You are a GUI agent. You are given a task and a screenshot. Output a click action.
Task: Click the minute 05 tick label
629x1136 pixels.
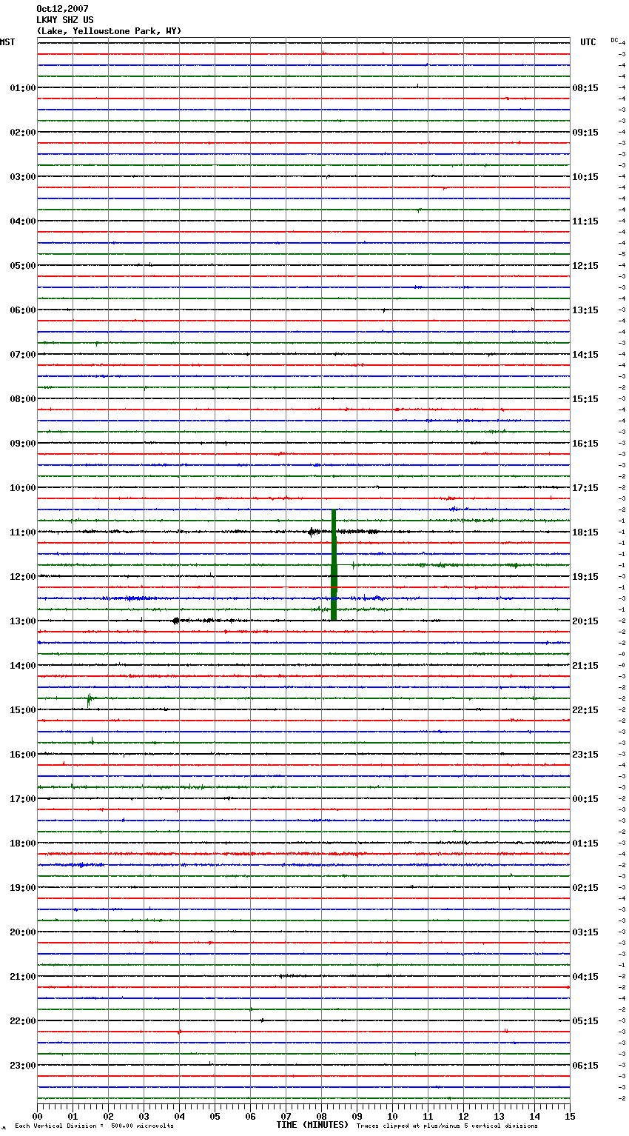point(215,1116)
